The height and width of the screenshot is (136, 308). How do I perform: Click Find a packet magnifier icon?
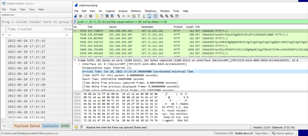click(x=119, y=16)
